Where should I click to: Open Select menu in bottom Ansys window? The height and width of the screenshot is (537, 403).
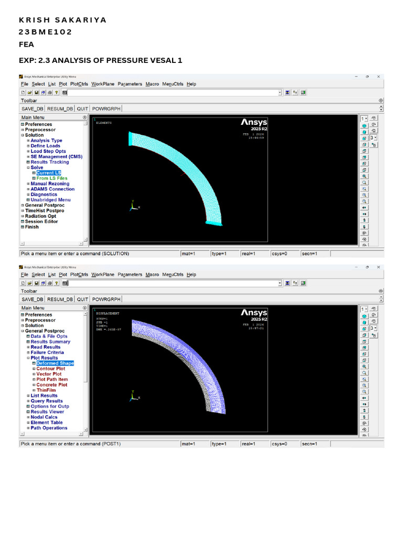tap(38, 275)
